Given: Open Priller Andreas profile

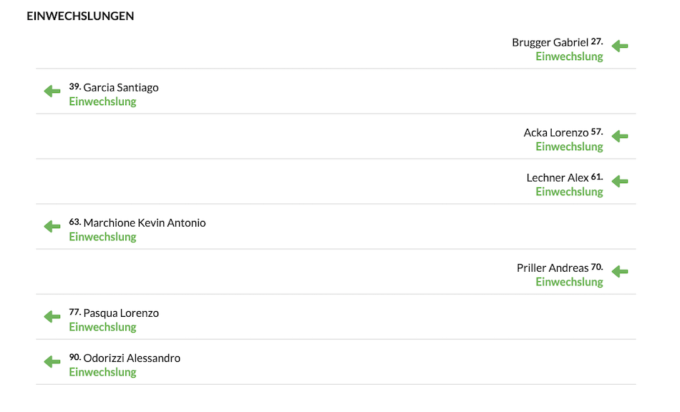Looking at the screenshot, I should point(553,268).
